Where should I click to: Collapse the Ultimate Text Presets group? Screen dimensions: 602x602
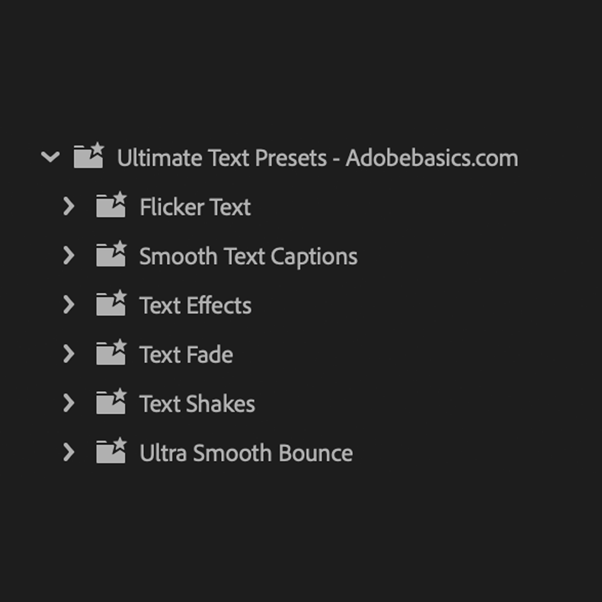[x=51, y=158]
